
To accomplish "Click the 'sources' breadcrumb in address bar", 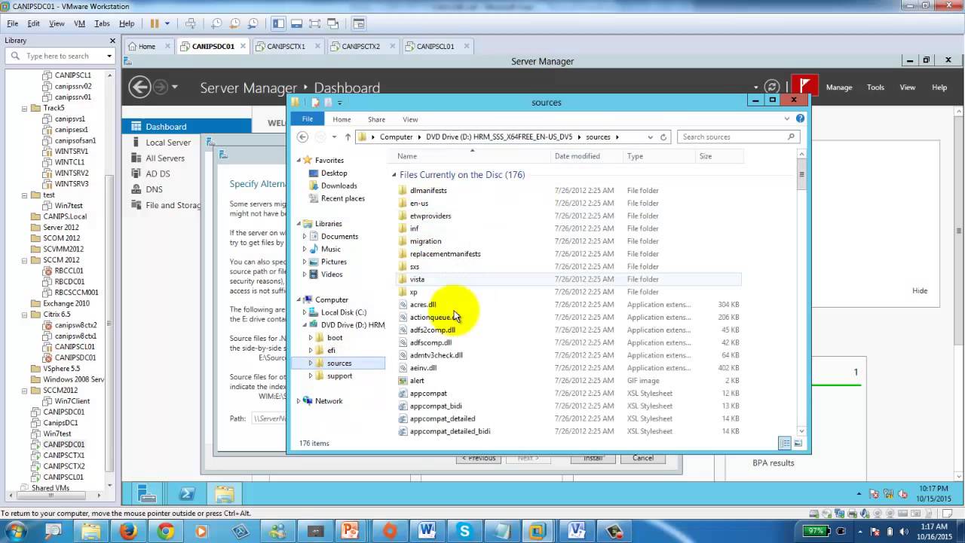I will pyautogui.click(x=598, y=137).
